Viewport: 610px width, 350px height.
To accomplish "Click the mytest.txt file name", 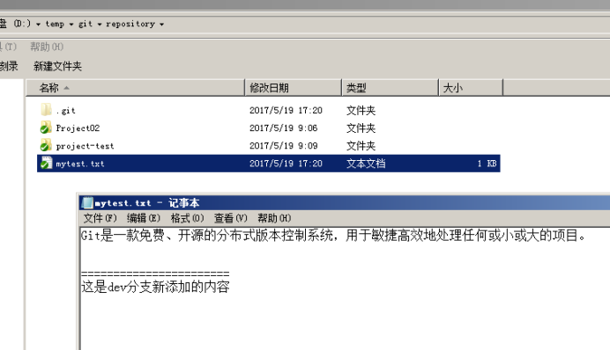I will 80,164.
